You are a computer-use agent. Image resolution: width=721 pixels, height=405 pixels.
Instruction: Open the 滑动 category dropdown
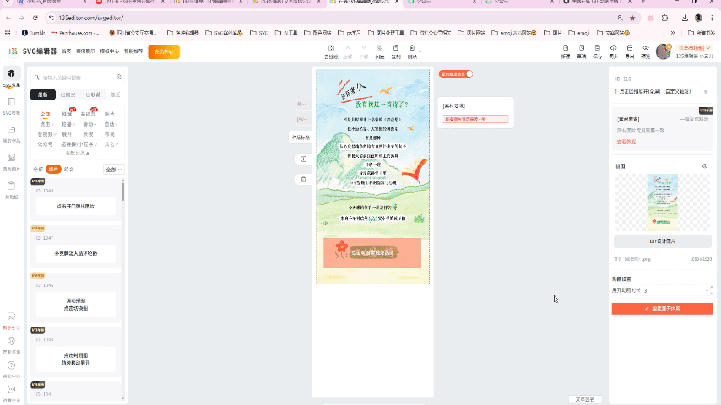click(x=89, y=124)
